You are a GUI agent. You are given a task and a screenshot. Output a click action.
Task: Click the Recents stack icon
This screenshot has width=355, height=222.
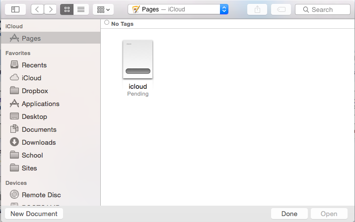point(14,64)
